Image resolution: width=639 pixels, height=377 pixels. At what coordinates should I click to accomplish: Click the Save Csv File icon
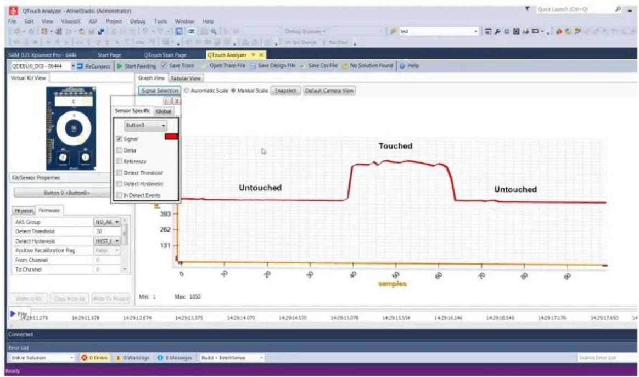[x=302, y=66]
